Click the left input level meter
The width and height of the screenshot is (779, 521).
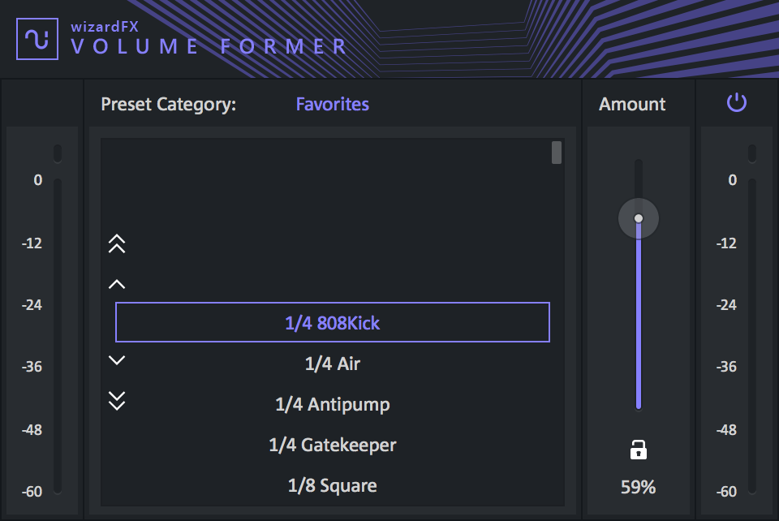pyautogui.click(x=58, y=334)
